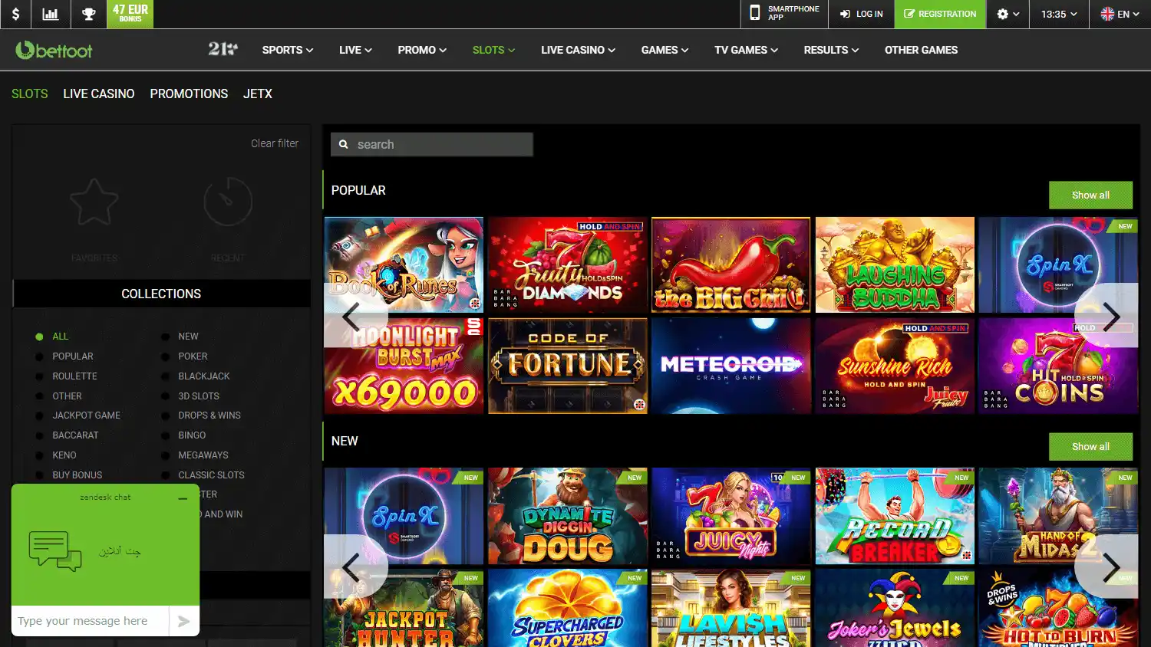
Task: Switch to the JetX sub-tab
Action: (258, 94)
